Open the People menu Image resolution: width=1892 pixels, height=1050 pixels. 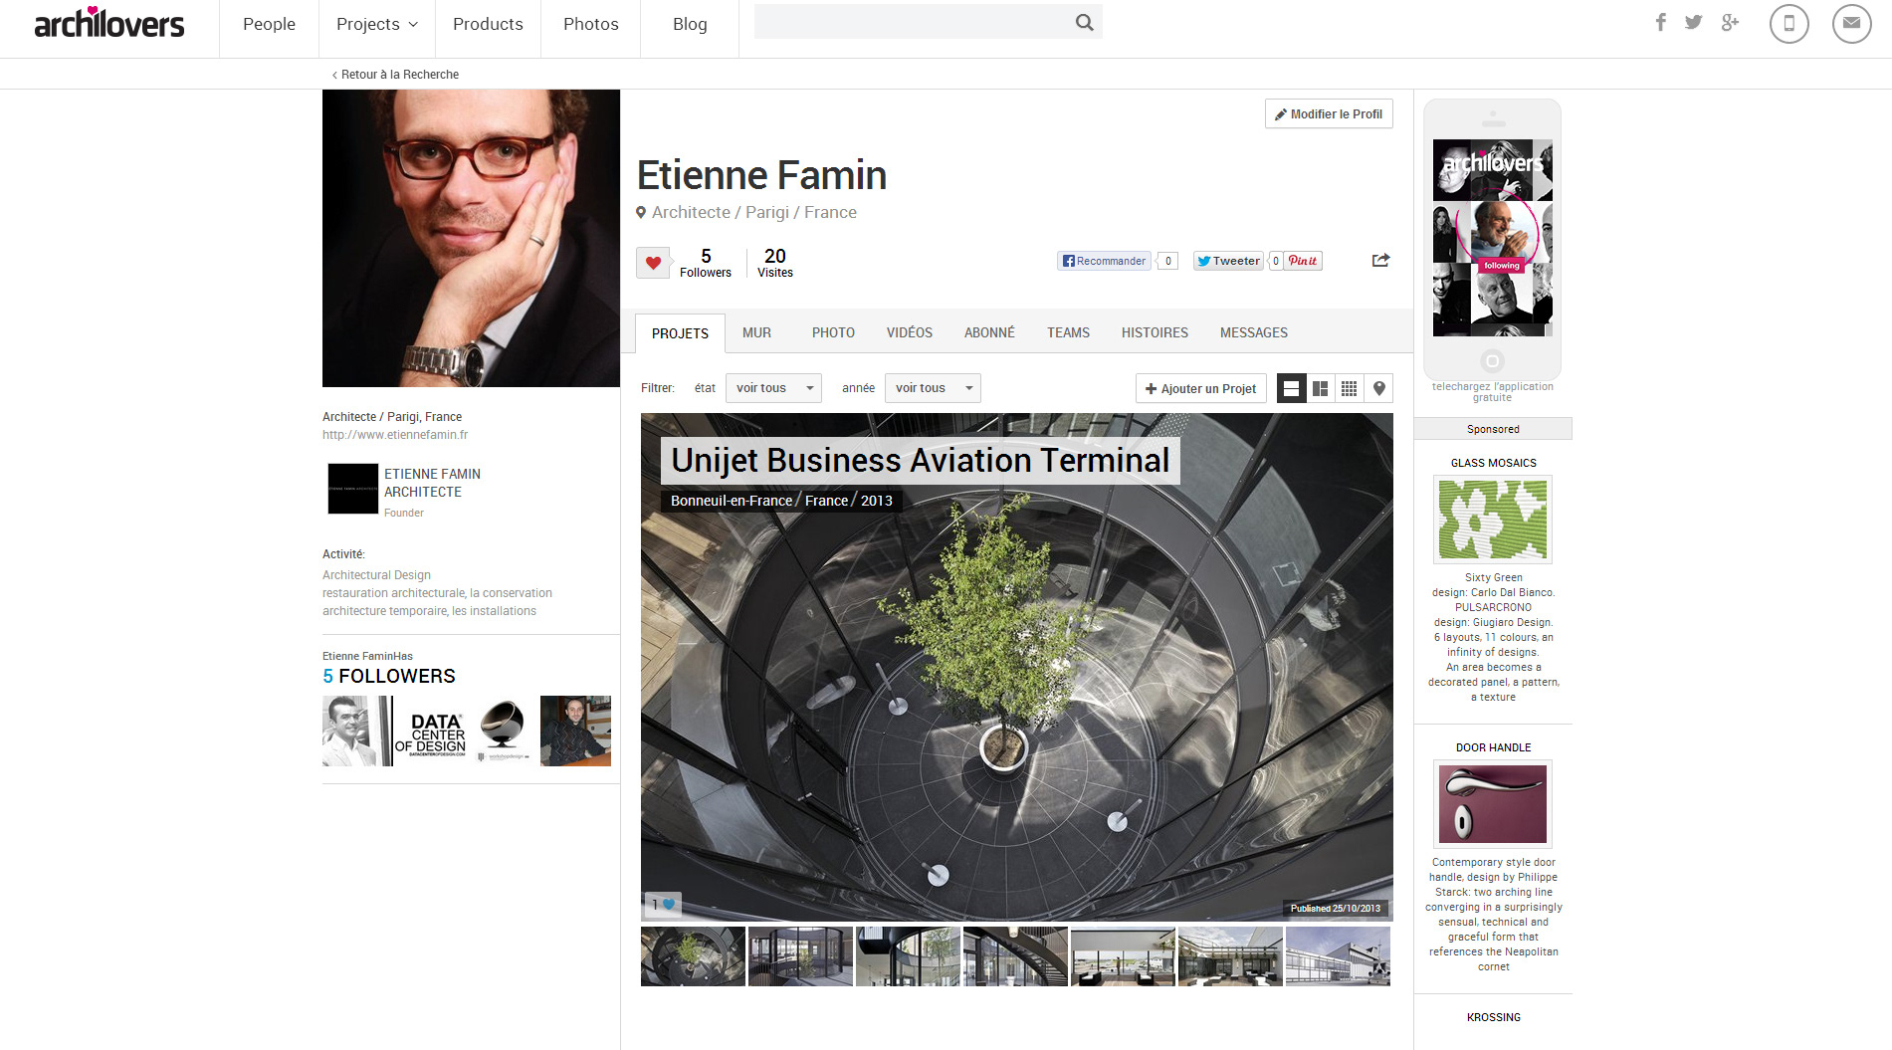click(x=269, y=24)
